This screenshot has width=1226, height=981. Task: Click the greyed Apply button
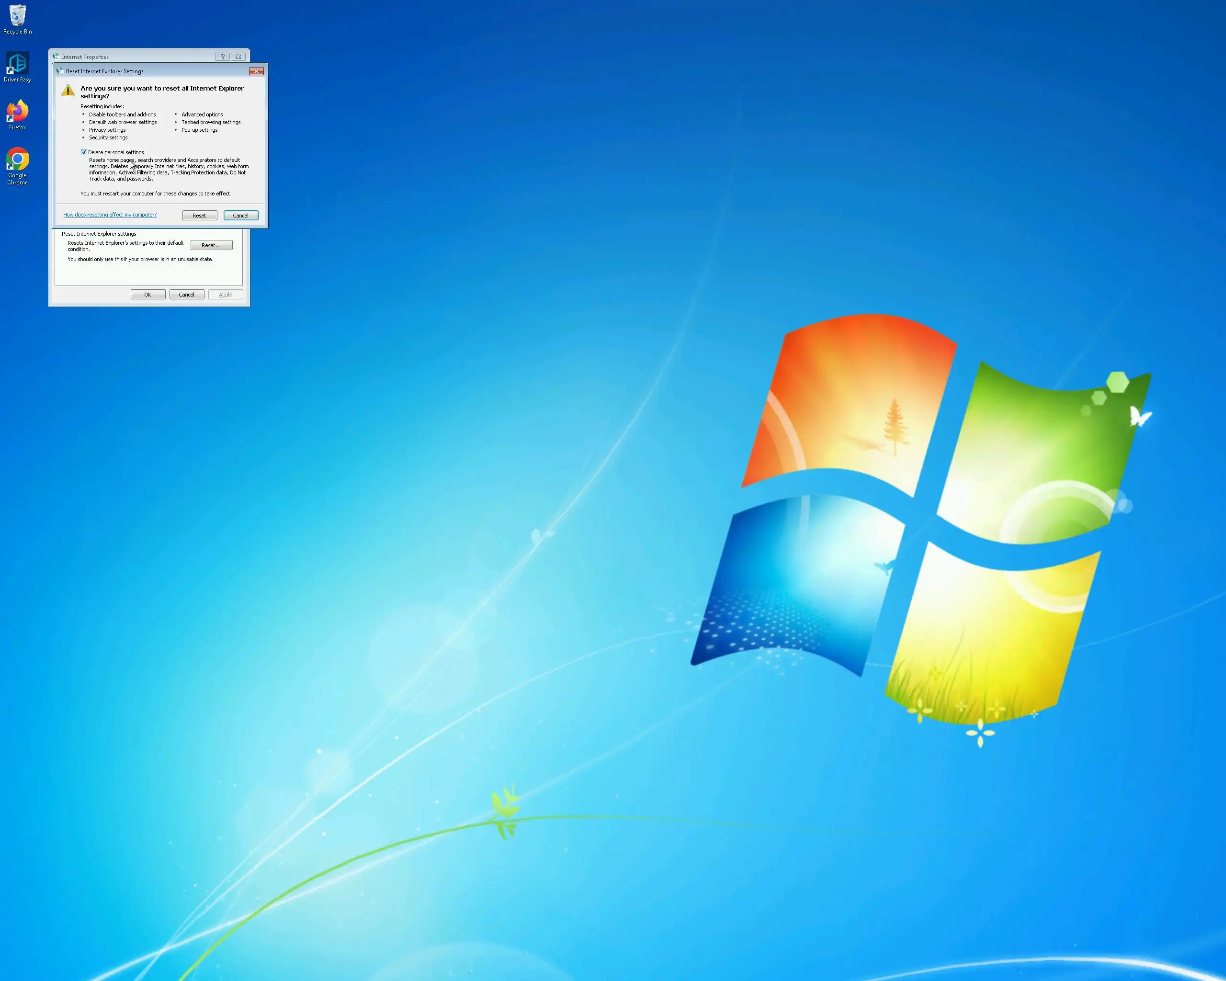225,295
